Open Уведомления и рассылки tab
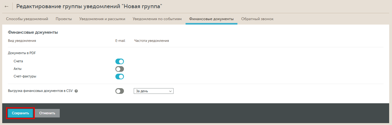Viewport: 392px width, 125px height. pyautogui.click(x=102, y=19)
